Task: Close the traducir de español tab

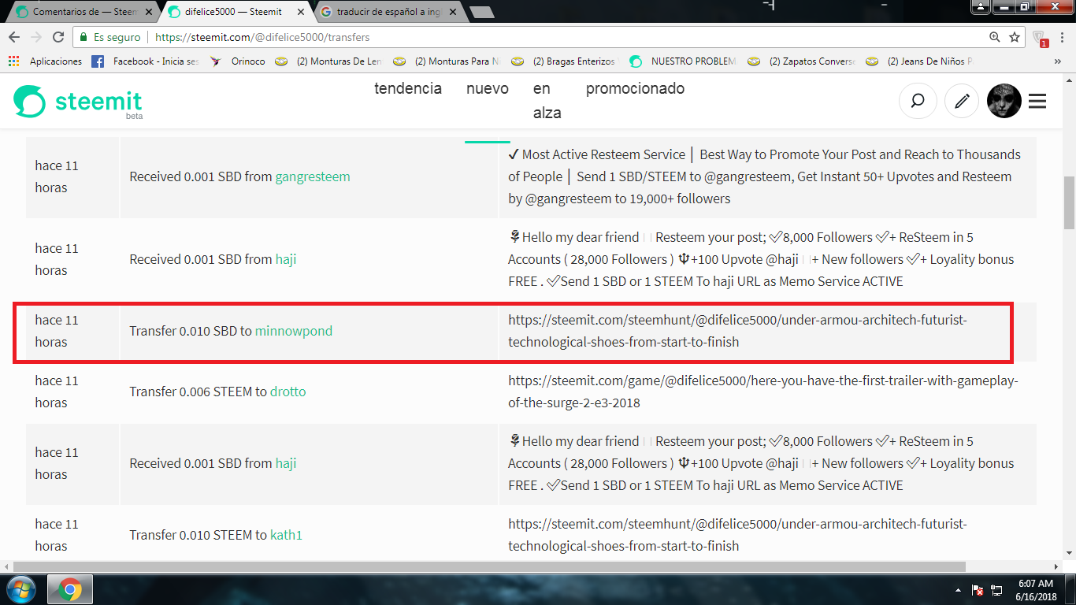Action: [x=451, y=12]
